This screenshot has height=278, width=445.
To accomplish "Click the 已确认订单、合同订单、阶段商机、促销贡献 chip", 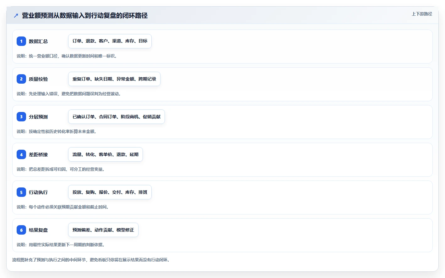I will pyautogui.click(x=117, y=117).
